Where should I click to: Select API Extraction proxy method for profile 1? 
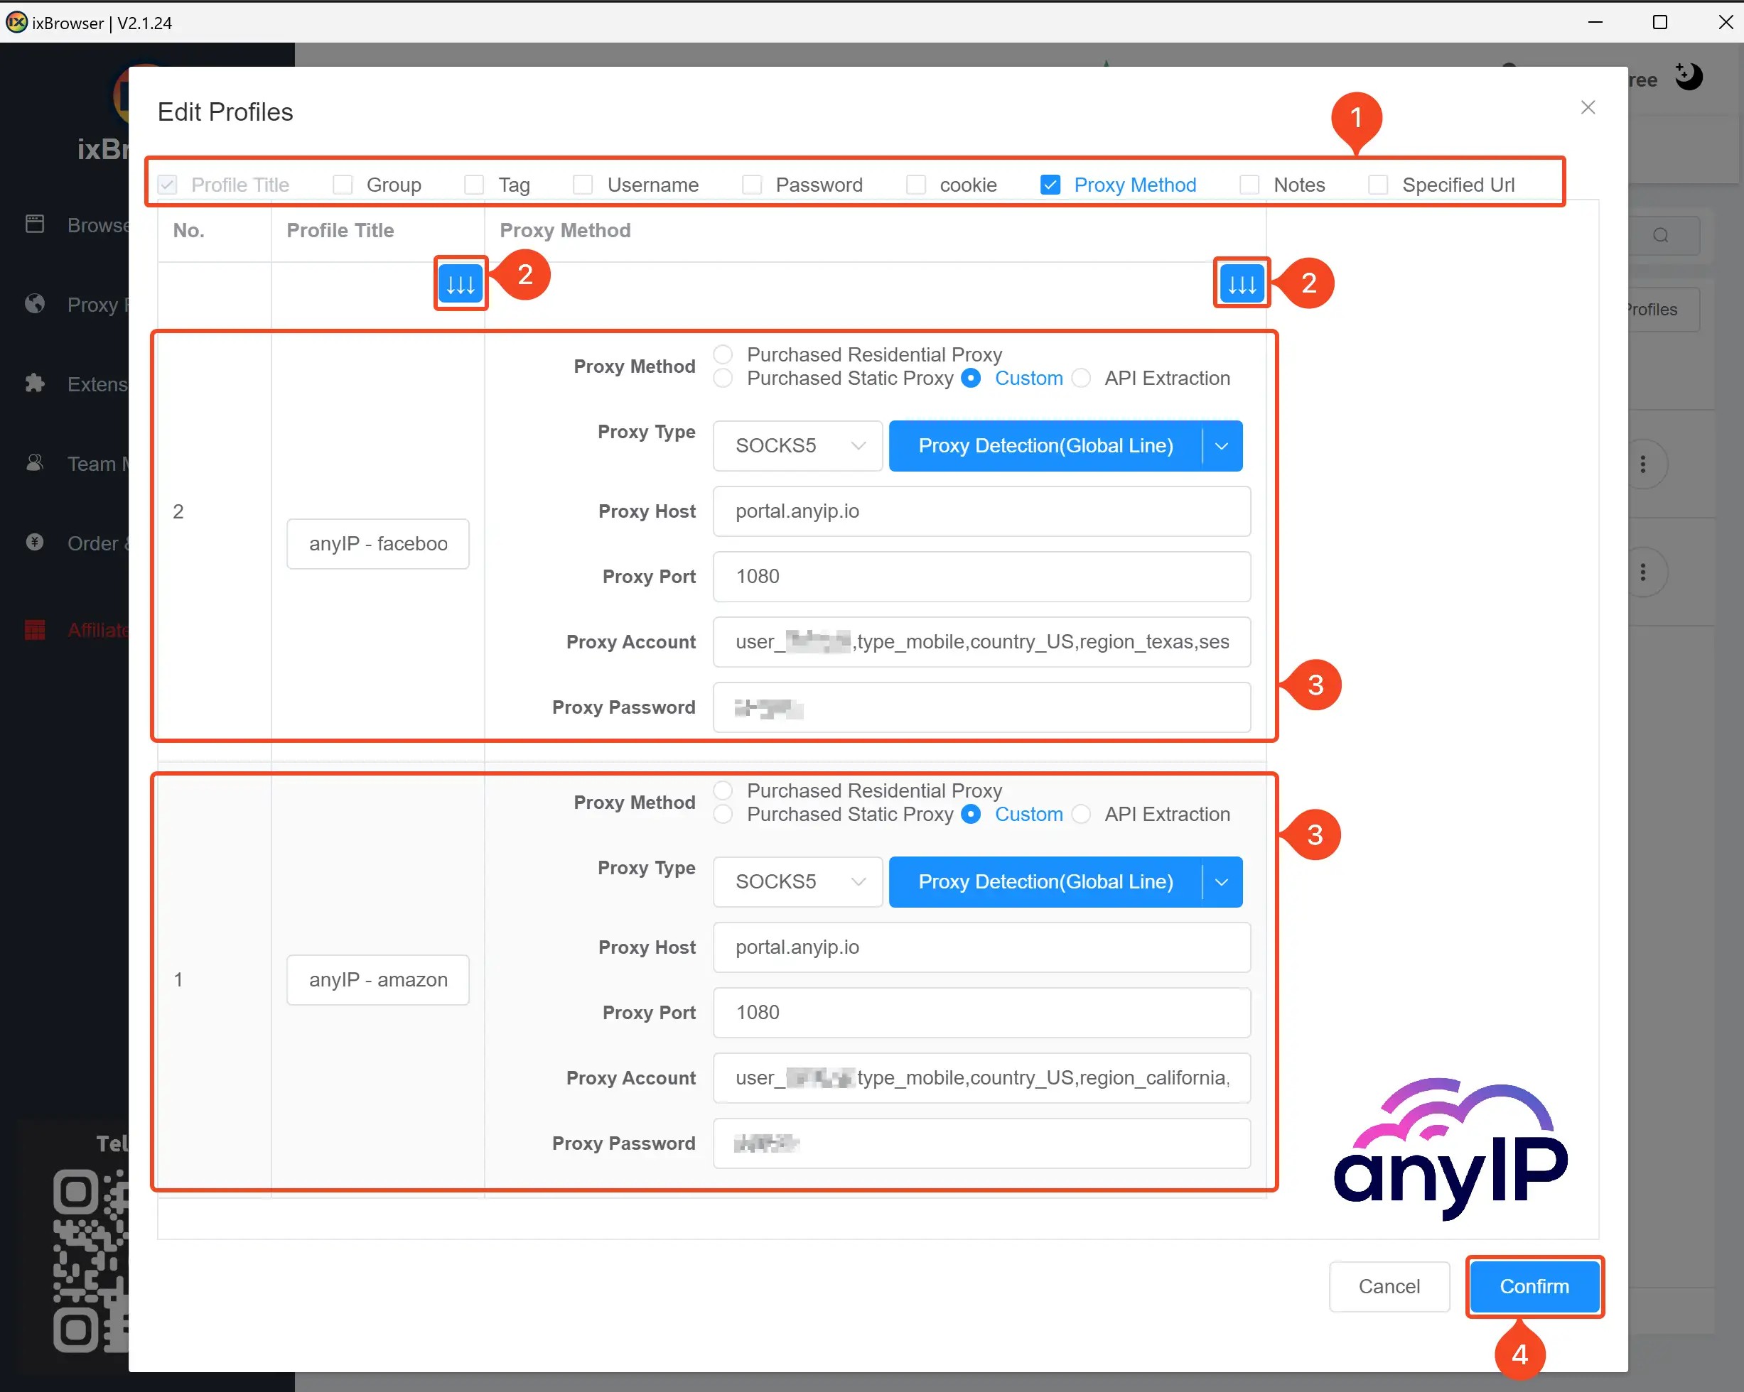[x=1083, y=814]
